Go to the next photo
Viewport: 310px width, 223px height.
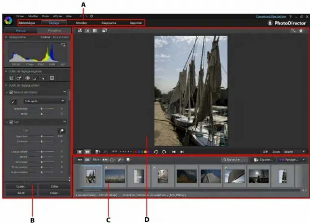[x=182, y=152]
